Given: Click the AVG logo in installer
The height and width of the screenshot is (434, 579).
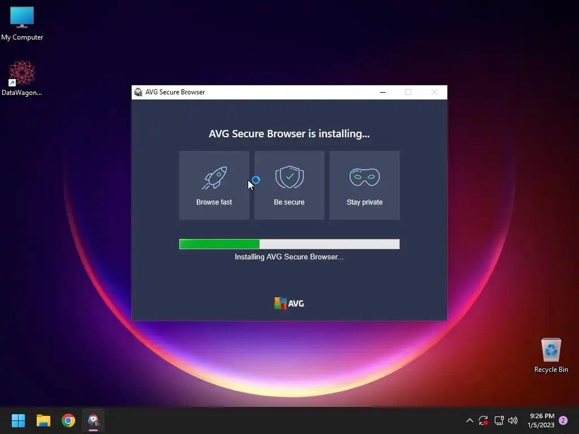Looking at the screenshot, I should click(x=289, y=303).
